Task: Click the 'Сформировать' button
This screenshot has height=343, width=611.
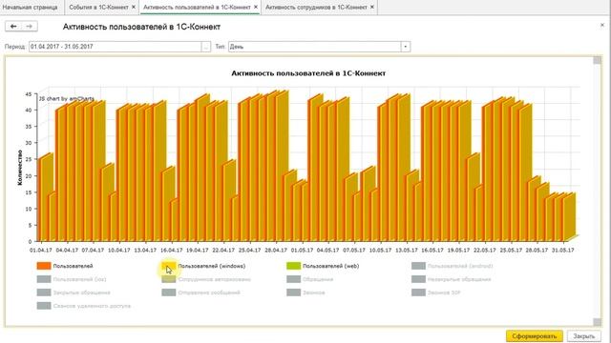Action: [x=535, y=336]
